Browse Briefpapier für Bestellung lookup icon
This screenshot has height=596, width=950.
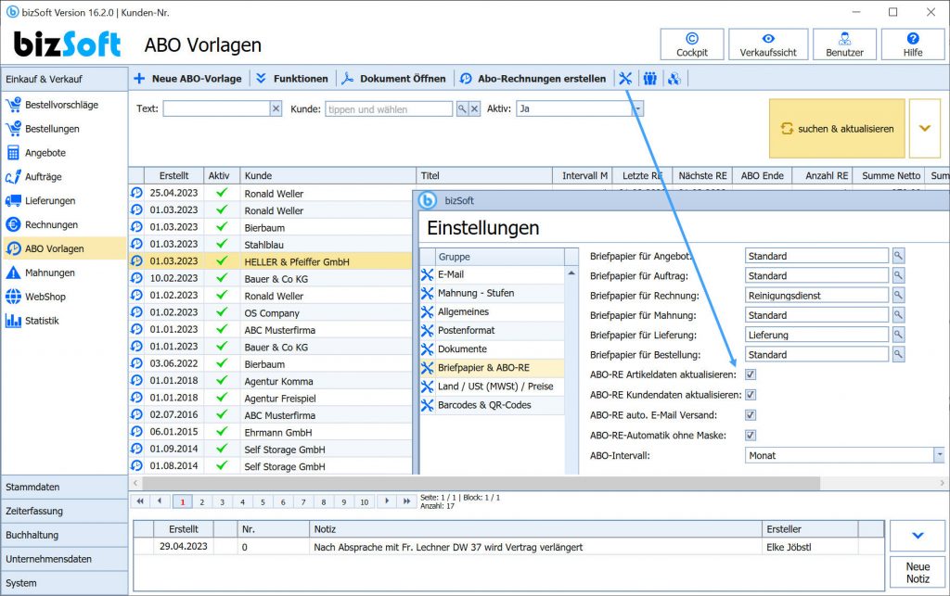point(898,355)
